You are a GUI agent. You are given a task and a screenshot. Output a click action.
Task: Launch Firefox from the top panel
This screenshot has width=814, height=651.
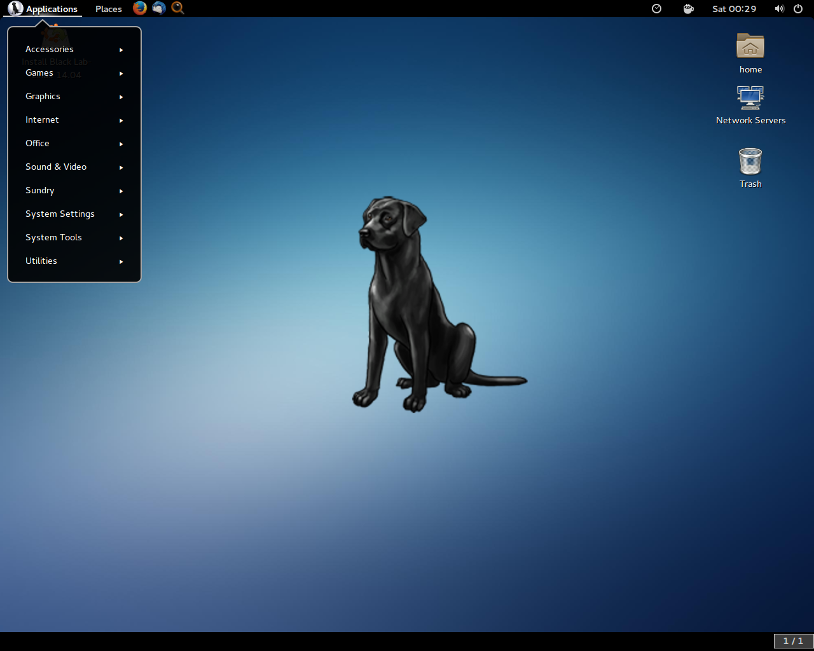140,8
